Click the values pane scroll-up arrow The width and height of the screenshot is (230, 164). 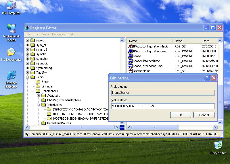[220, 40]
